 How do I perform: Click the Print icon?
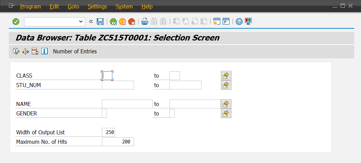(x=144, y=22)
